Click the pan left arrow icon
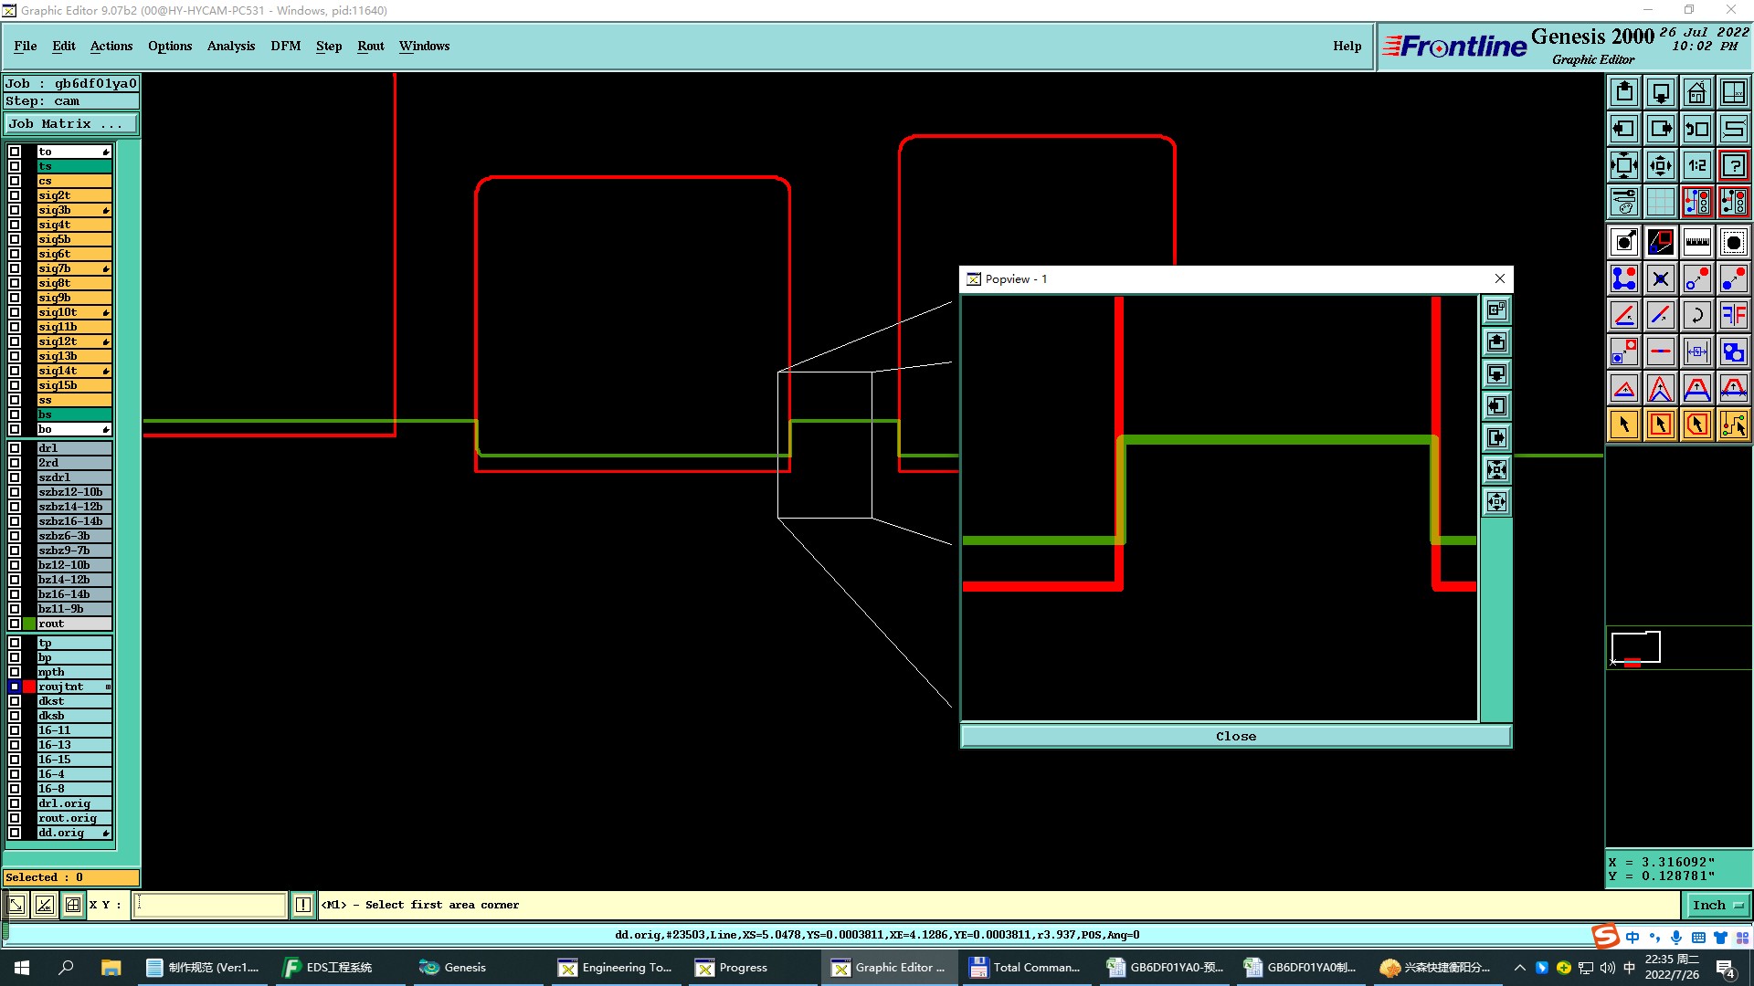The width and height of the screenshot is (1754, 986). pyautogui.click(x=1623, y=129)
